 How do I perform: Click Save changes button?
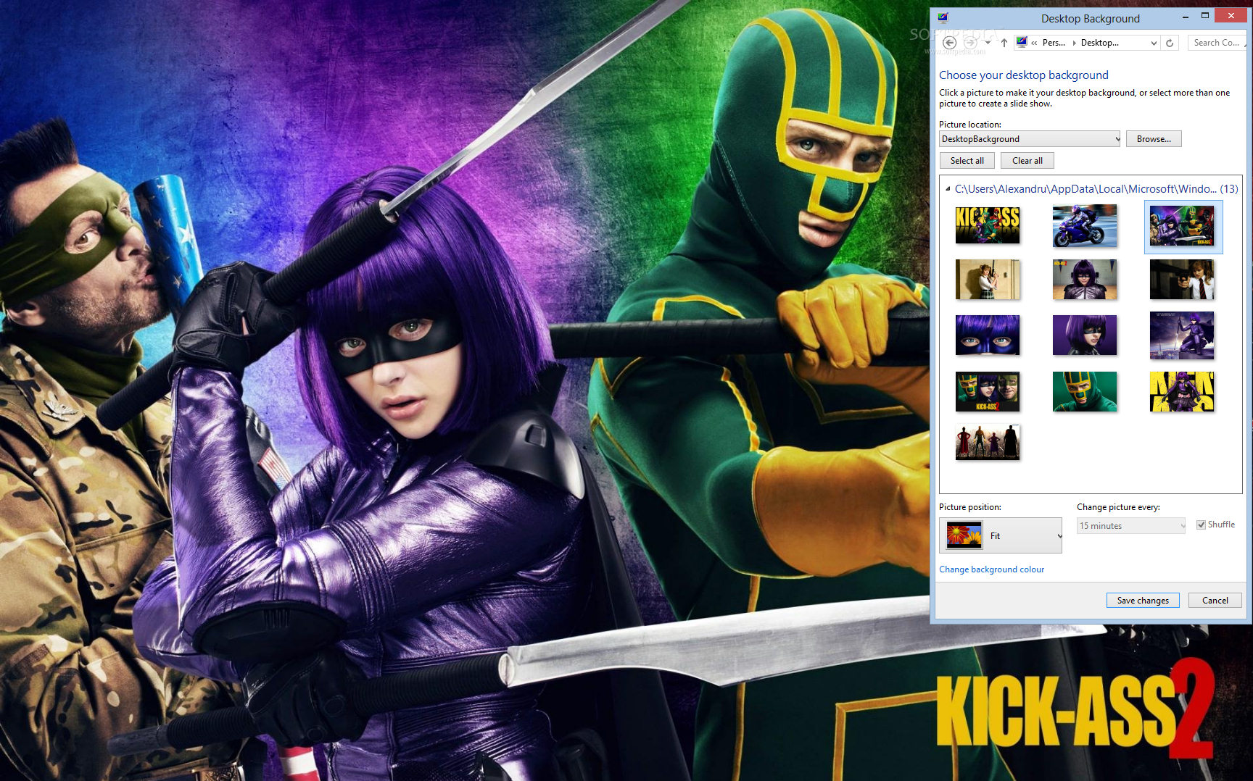point(1143,601)
